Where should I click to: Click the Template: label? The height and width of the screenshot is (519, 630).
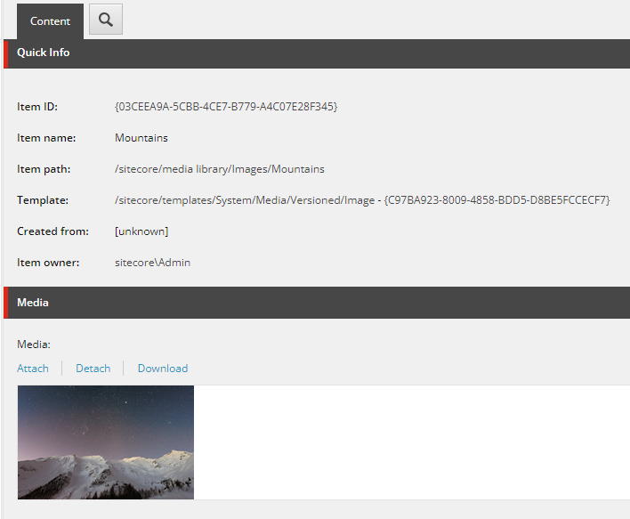[43, 200]
